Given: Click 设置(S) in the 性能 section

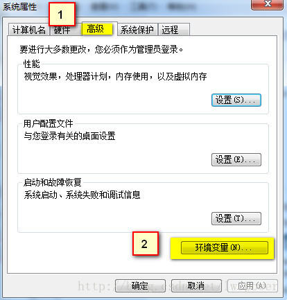Looking at the screenshot, I should [x=236, y=100].
